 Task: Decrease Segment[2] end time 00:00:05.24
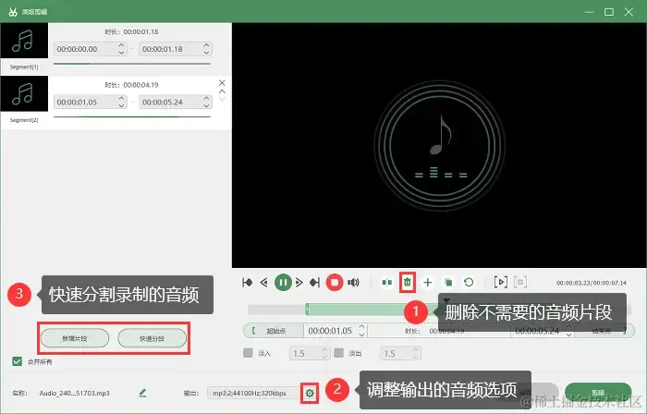[206, 105]
